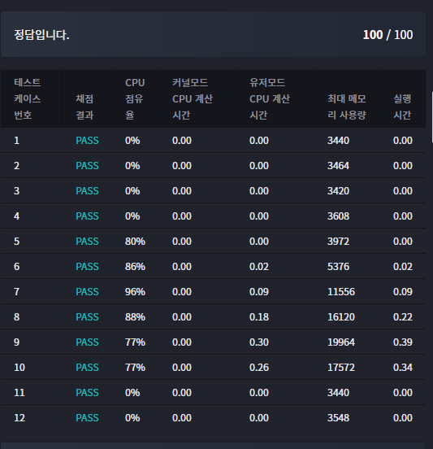Click PASS result for test case 11

87,393
